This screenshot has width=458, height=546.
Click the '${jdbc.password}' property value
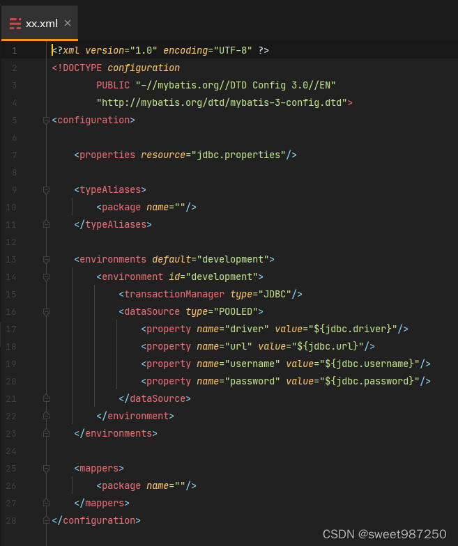coord(369,382)
